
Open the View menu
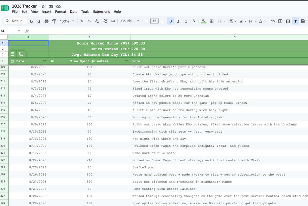35,12
